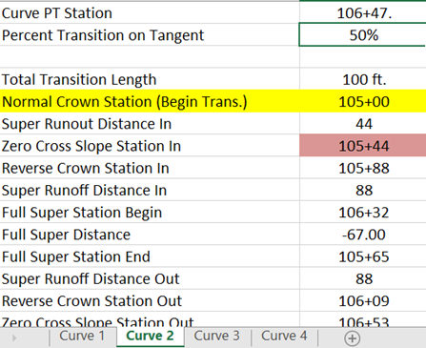Go to the Curve 4 sheet tab

pos(284,337)
